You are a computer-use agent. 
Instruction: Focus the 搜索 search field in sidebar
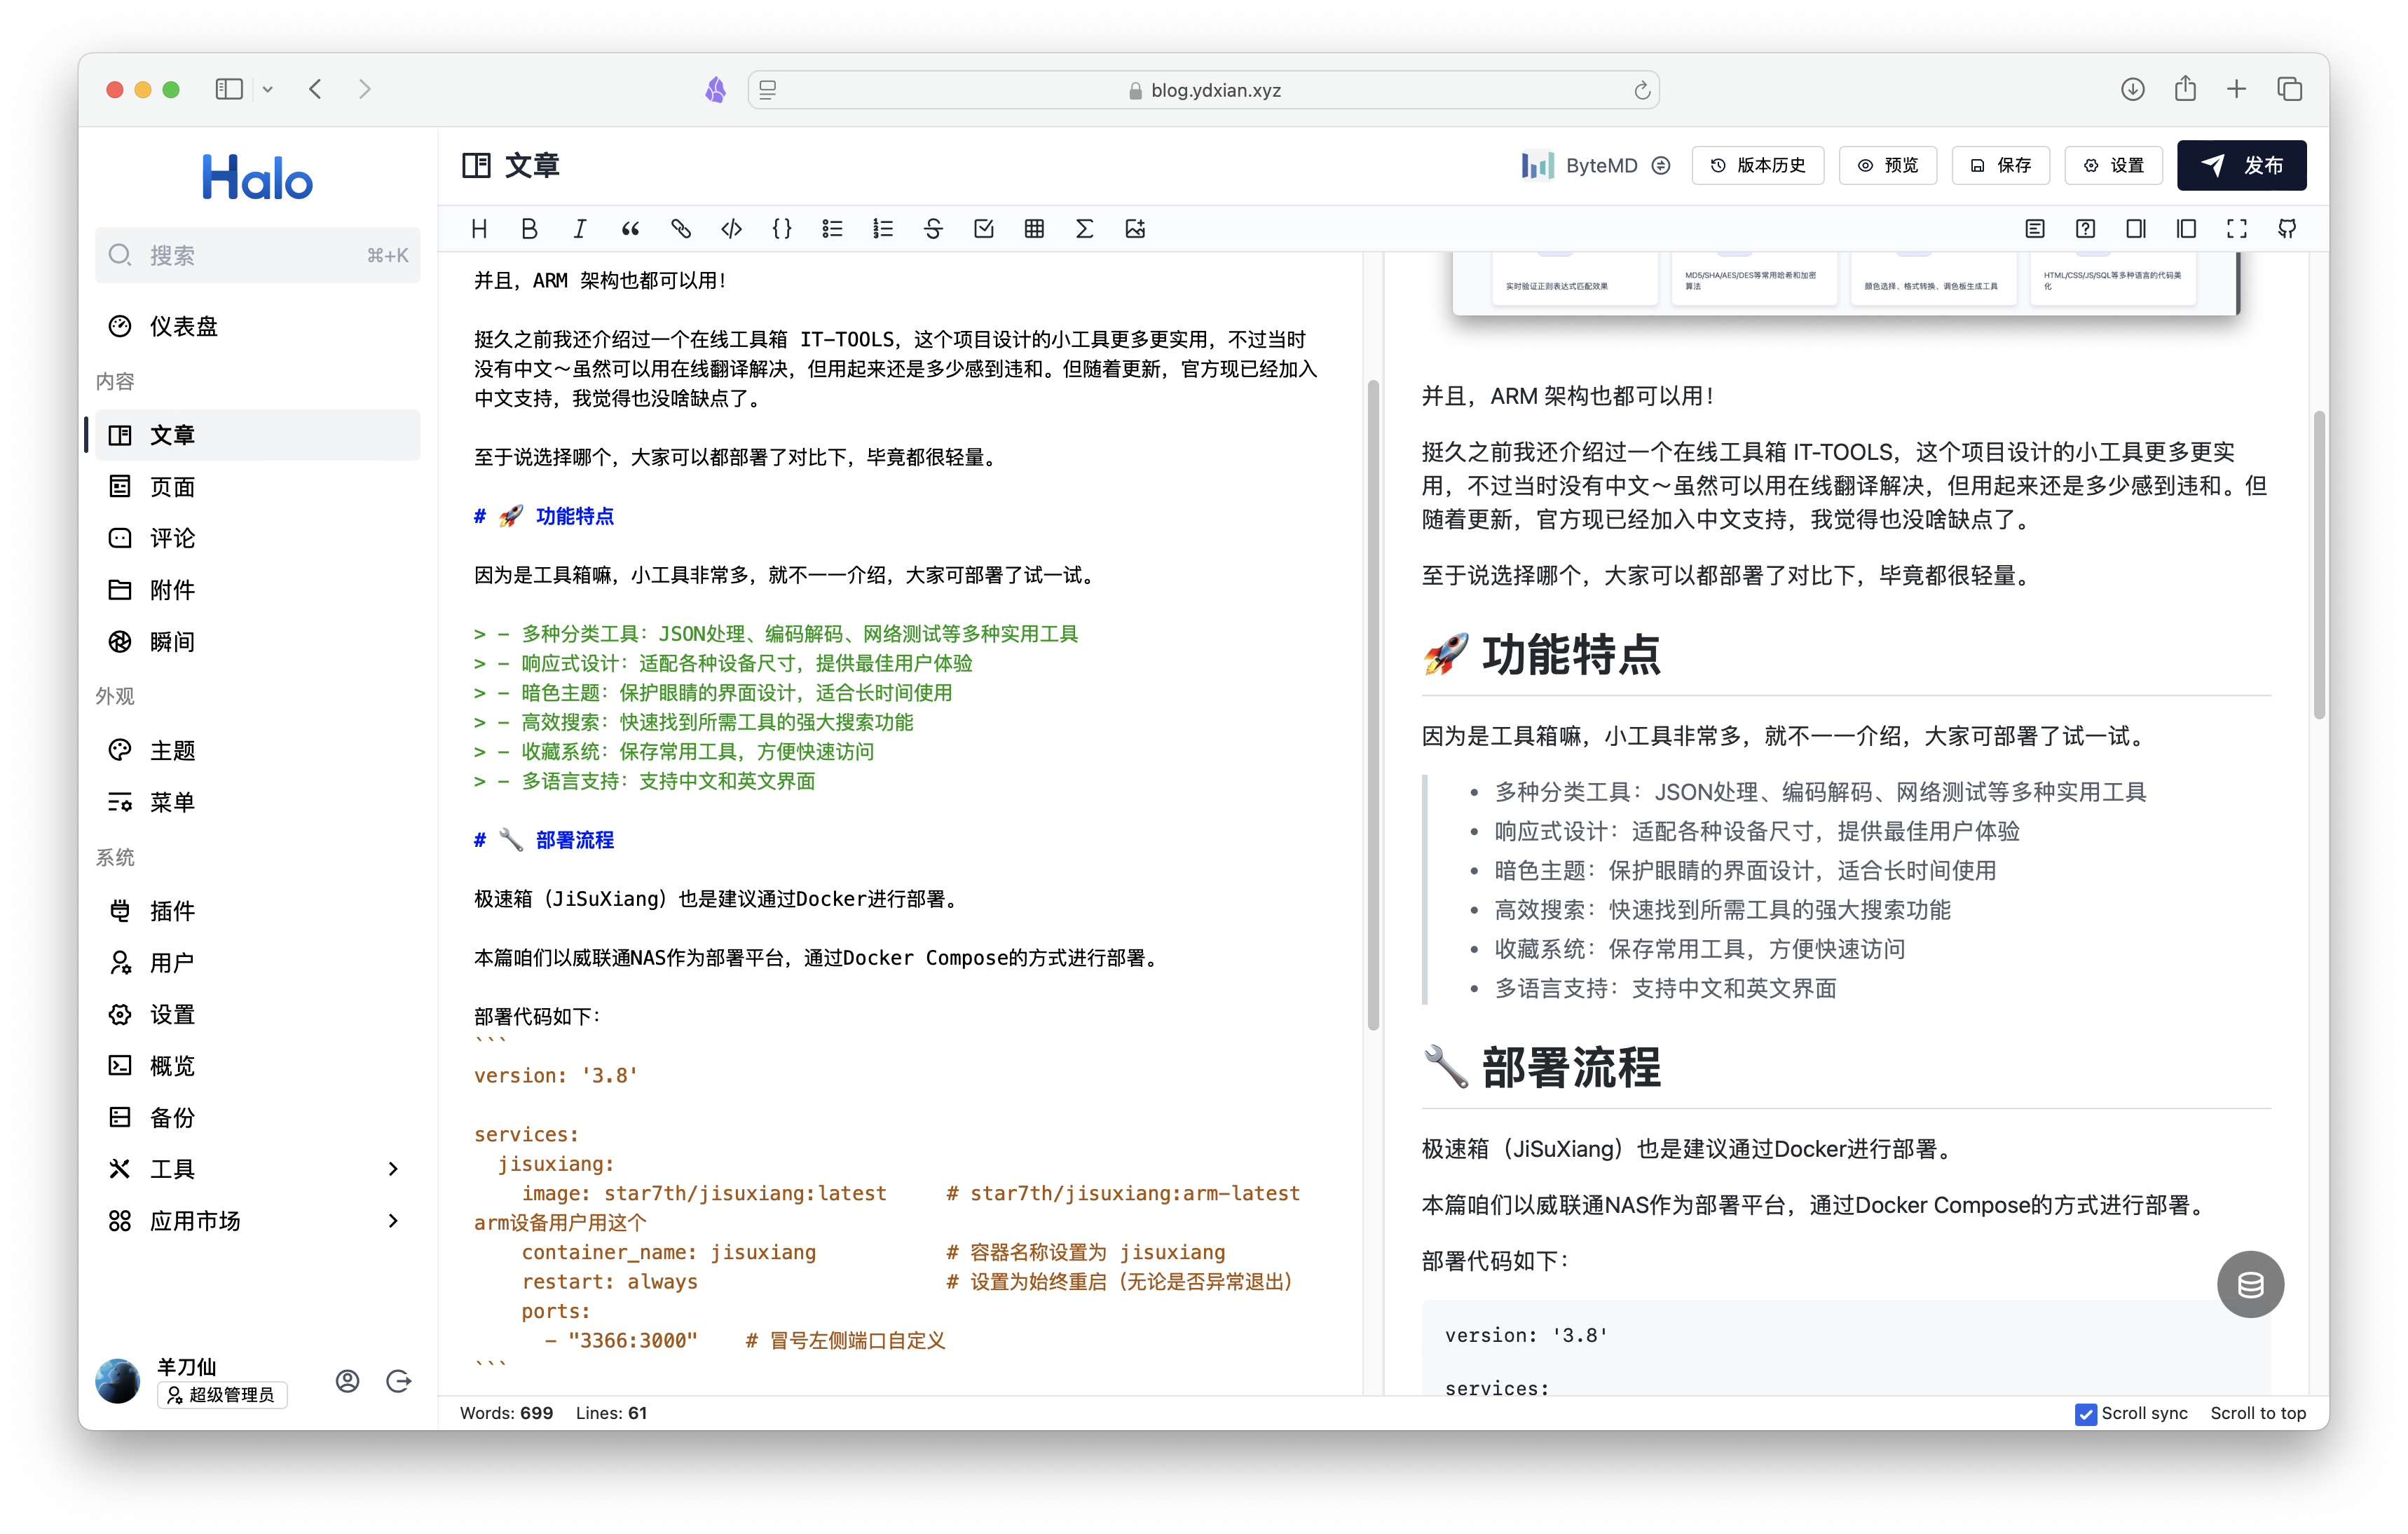(257, 255)
